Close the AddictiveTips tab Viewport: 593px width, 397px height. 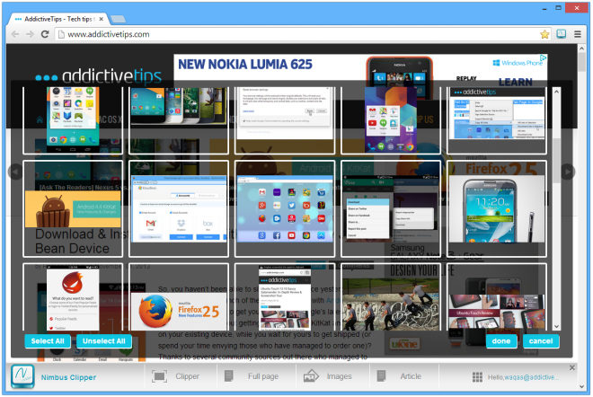[101, 19]
